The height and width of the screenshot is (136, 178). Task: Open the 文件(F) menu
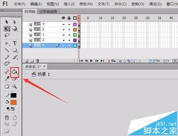(x=20, y=4)
